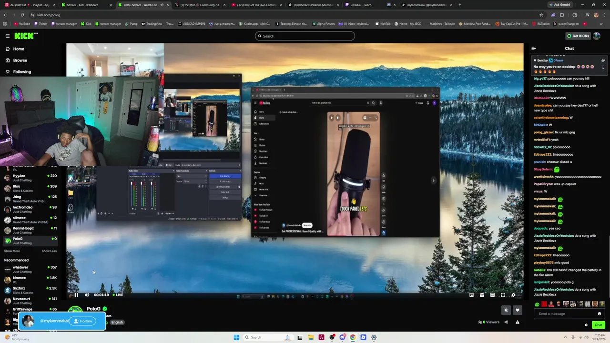The height and width of the screenshot is (343, 610).
Task: Open kimmee channel in Recommended
Action: (31, 280)
